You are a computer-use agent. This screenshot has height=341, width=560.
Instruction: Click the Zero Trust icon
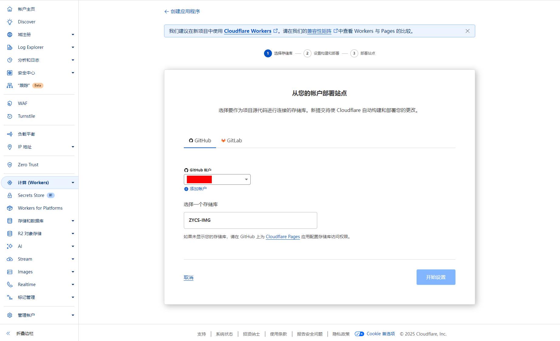click(10, 165)
